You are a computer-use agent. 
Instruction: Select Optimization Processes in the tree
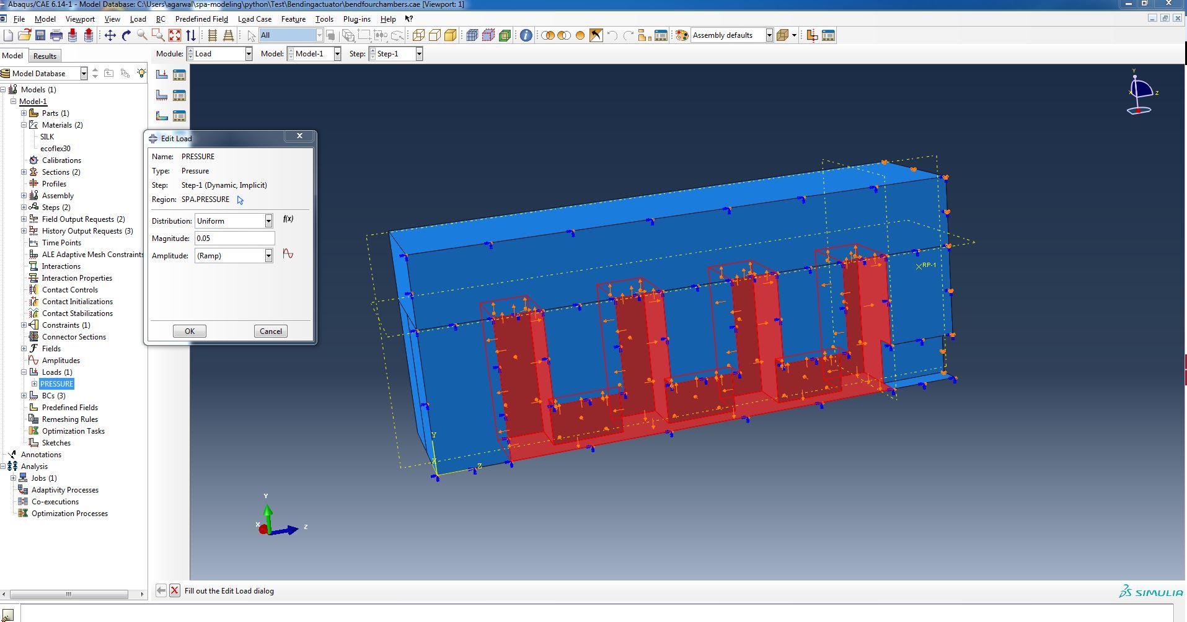click(69, 514)
